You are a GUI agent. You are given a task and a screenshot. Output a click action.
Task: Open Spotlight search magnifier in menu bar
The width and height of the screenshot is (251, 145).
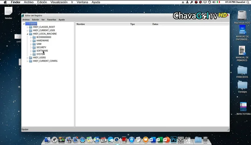(248, 2)
